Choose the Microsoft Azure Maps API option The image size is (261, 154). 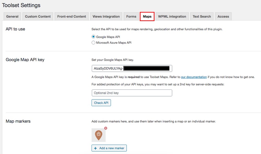coord(93,43)
